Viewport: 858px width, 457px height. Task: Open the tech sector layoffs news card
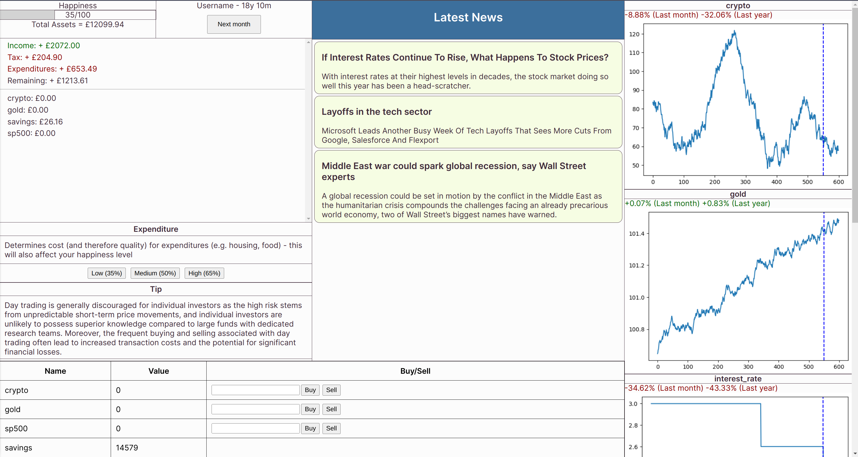click(x=468, y=122)
